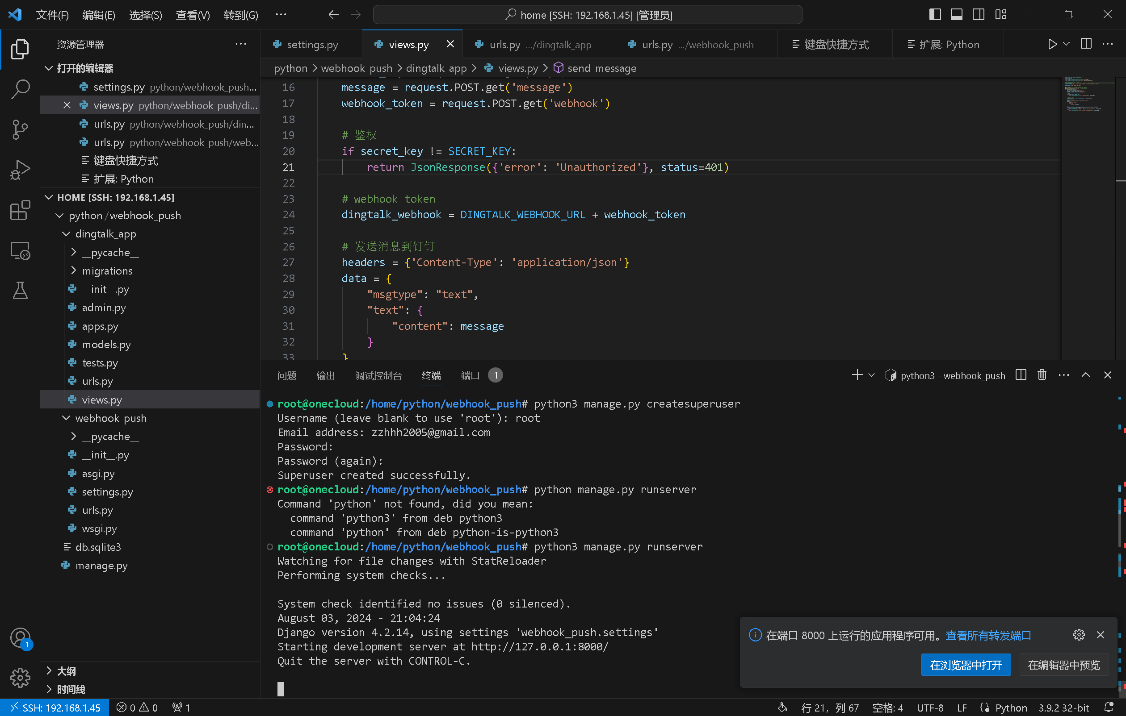Open the Explorer view in activity bar
Image resolution: width=1126 pixels, height=716 pixels.
pos(20,49)
